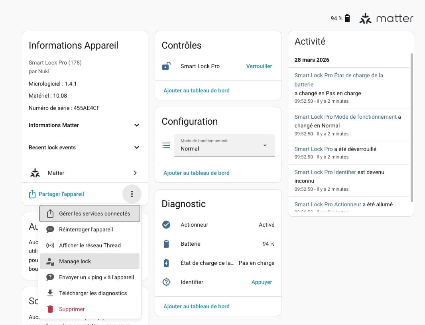Click Ajouter au tableau de bord under Contrôles
The image size is (425, 325).
197,90
